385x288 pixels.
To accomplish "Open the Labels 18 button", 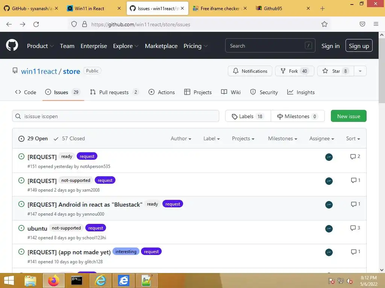I will point(248,116).
